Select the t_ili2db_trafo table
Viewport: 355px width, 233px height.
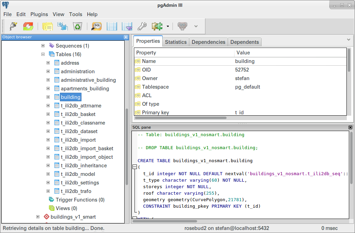pos(76,191)
